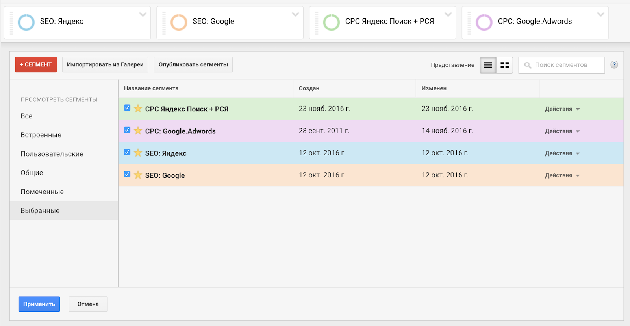
Task: Click created date 28 сент. 2011 г.
Action: click(x=324, y=131)
